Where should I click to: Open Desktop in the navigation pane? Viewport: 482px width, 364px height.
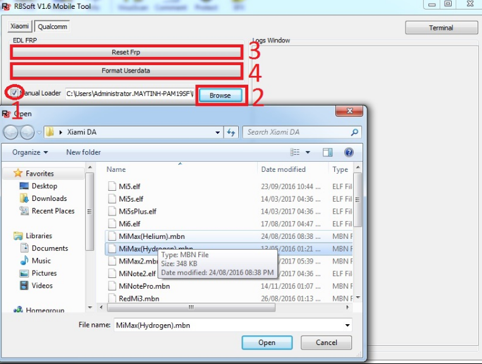44,186
